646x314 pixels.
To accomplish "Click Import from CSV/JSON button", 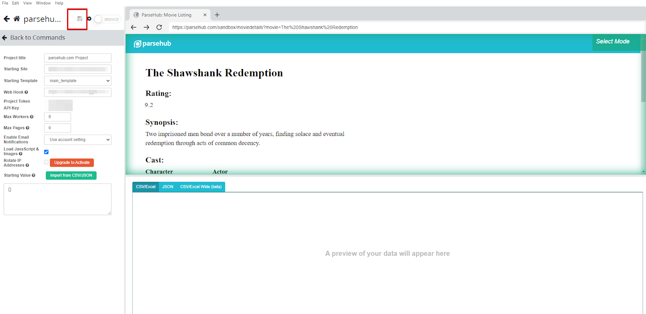I will coord(71,176).
